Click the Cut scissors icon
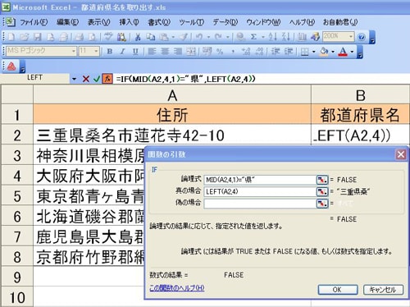 coord(138,37)
